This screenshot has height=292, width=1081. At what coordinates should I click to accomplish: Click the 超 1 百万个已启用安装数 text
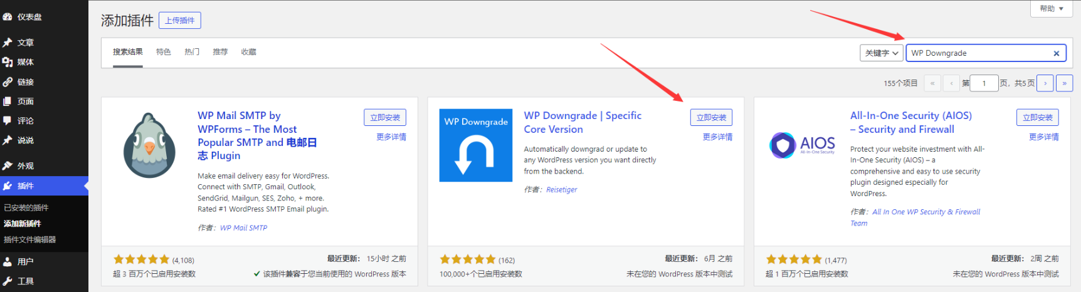807,274
